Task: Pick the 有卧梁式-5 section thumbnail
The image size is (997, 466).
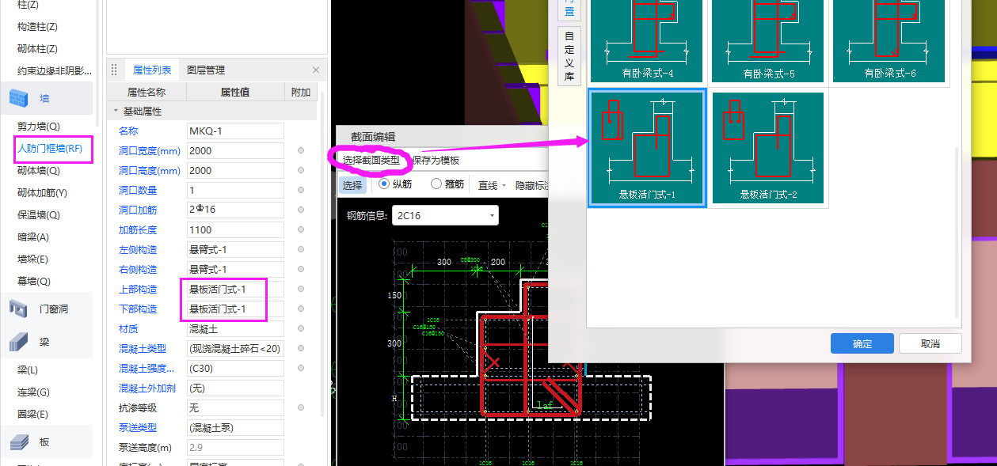Action: coord(768,41)
